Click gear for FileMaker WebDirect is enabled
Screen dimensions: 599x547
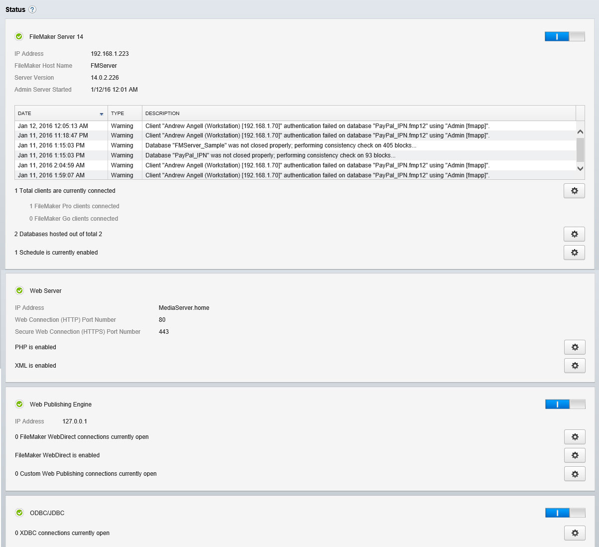point(575,455)
